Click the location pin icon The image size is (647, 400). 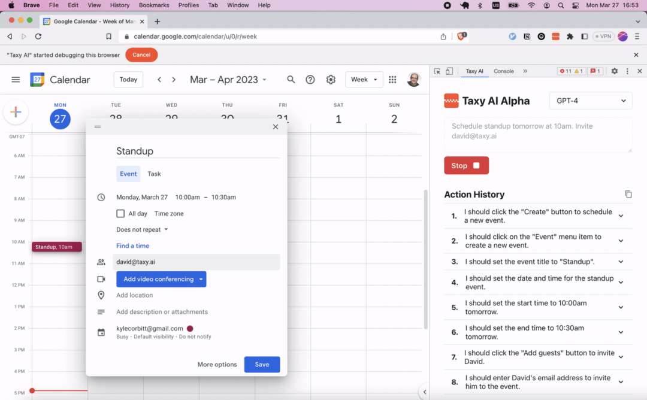(101, 295)
